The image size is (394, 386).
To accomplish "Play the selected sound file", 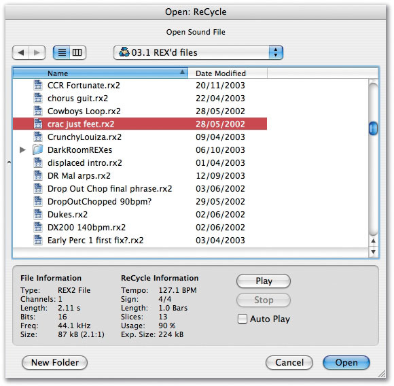I will point(264,281).
